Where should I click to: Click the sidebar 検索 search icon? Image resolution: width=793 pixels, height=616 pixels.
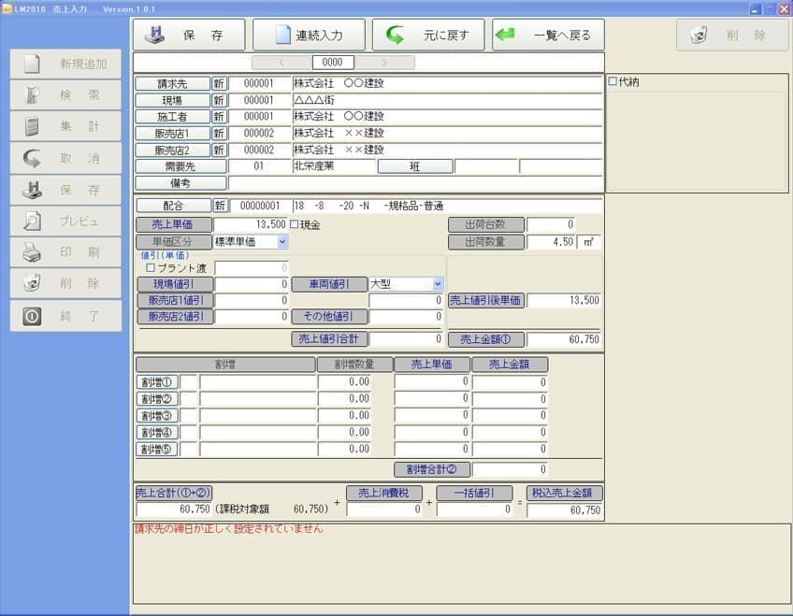click(32, 95)
